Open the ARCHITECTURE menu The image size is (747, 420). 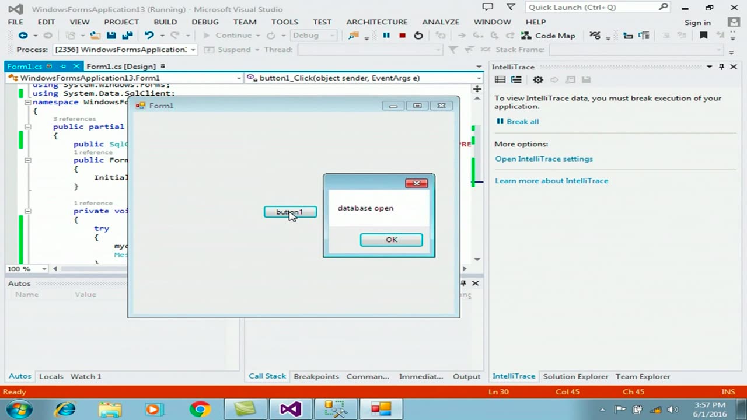point(377,22)
